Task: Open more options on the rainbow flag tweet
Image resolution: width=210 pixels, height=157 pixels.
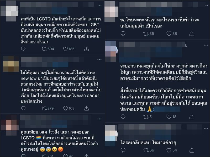Action: [99, 119]
